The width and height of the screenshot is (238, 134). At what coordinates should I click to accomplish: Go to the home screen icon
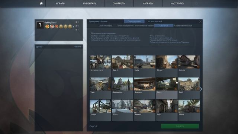[x=41, y=3]
